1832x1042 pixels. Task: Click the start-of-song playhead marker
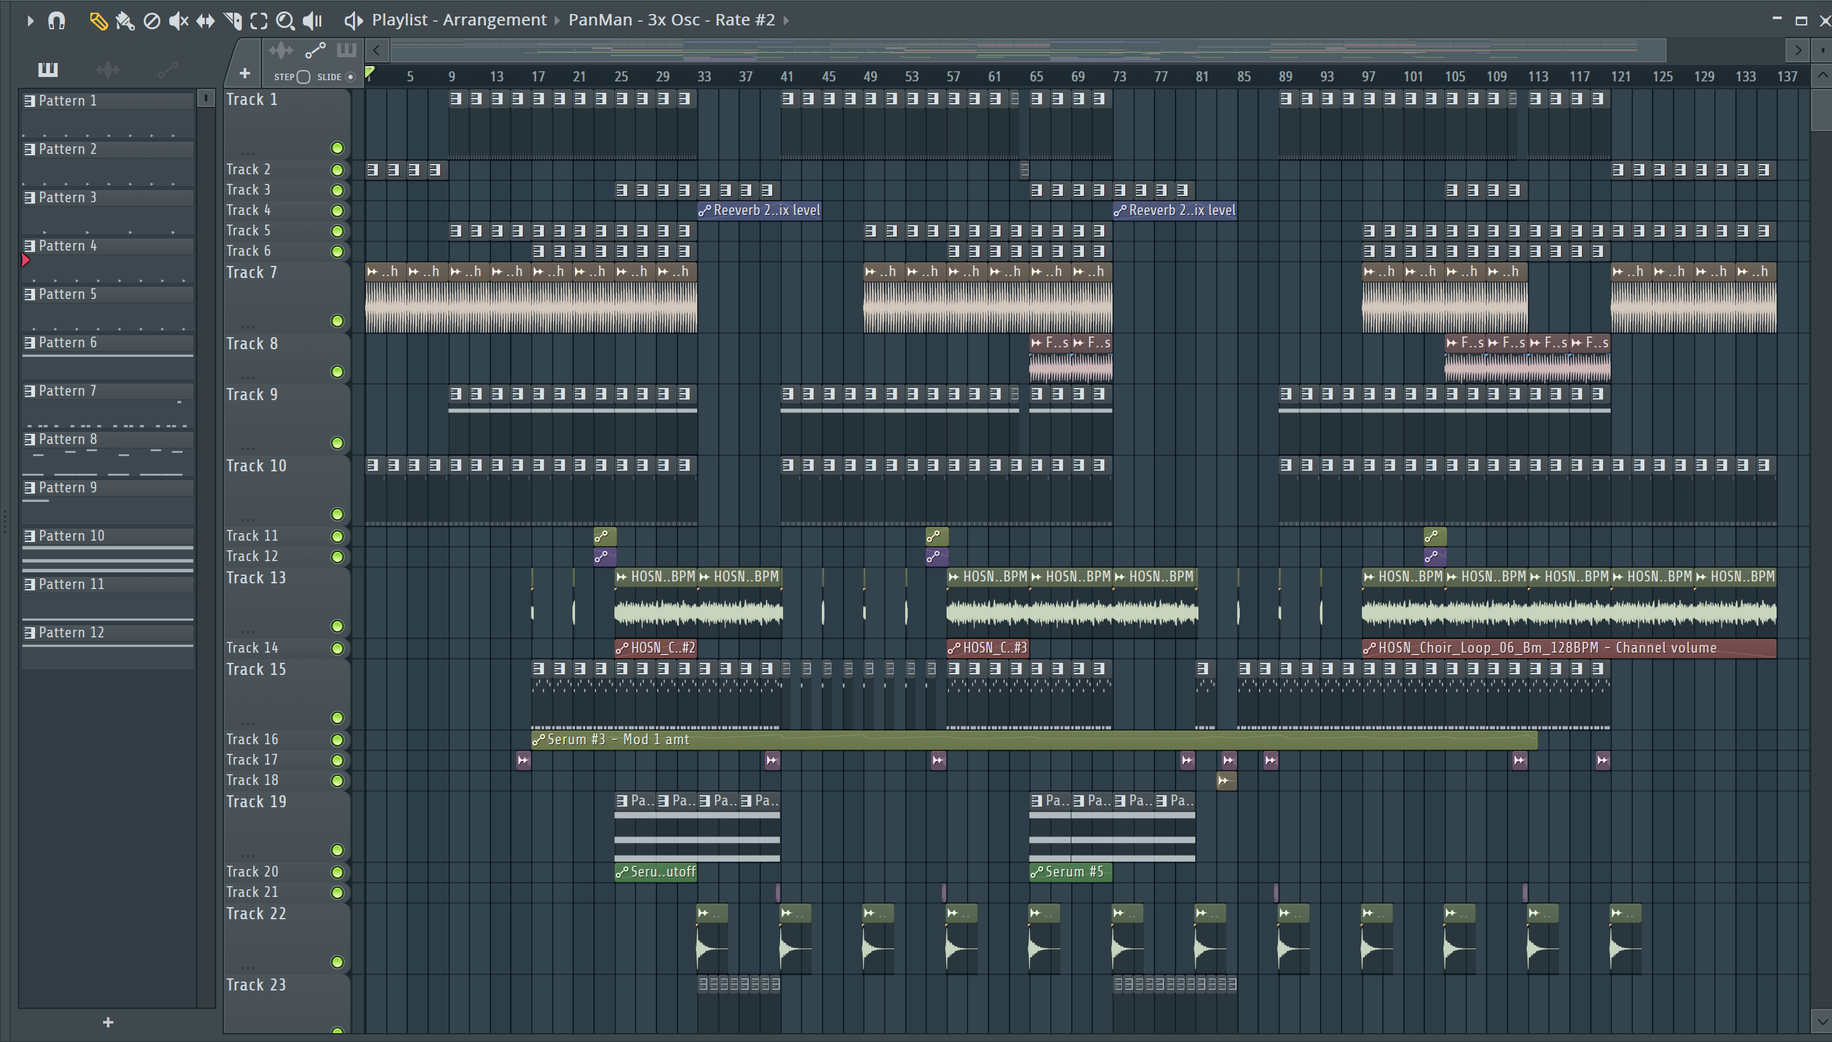click(x=370, y=73)
